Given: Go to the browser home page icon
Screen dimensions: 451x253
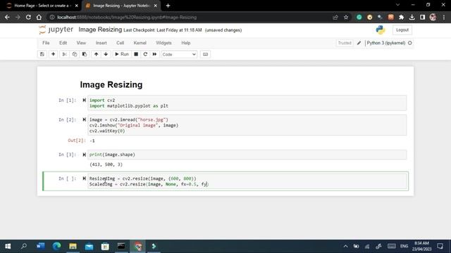Looking at the screenshot, I should click(x=39, y=17).
